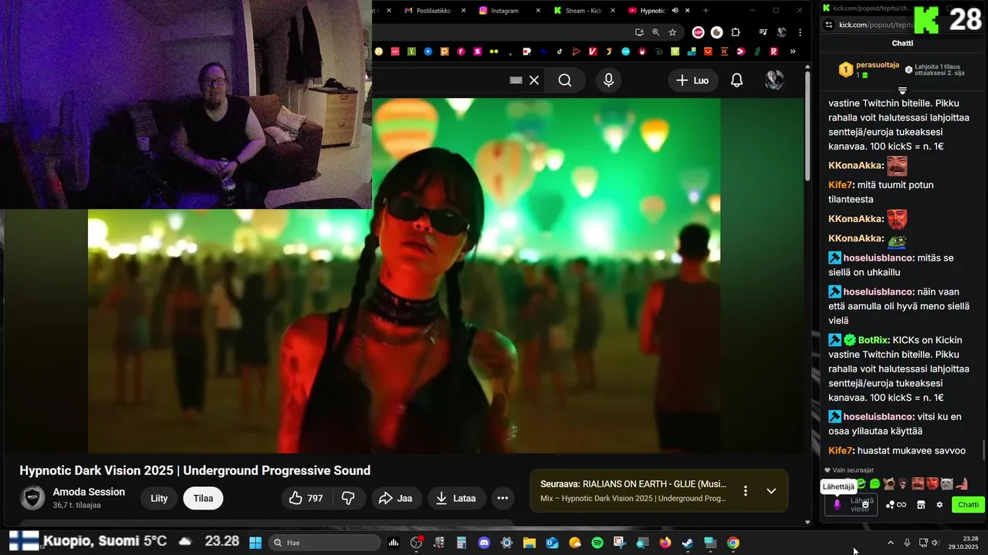Screen dimensions: 988x555
Task: Clear the YouTube search box with X
Action: (534, 80)
